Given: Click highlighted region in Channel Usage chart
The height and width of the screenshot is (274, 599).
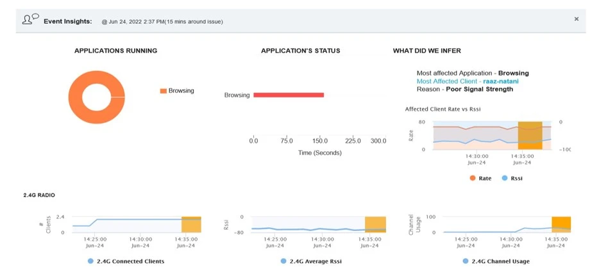Looking at the screenshot, I should coord(561,225).
